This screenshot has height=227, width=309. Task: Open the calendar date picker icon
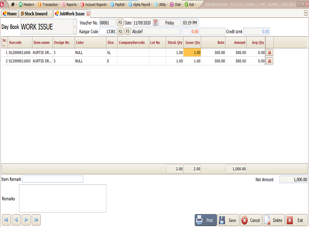pos(156,23)
